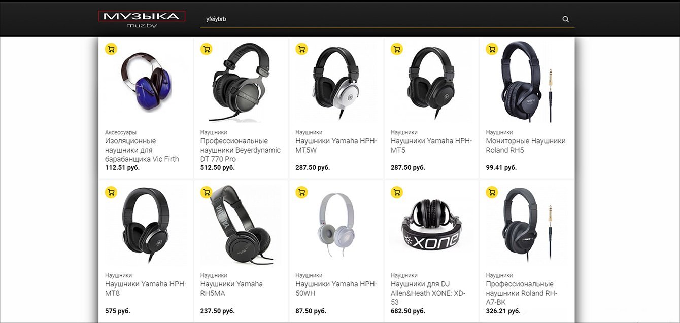Add Vic Firth isolation headphones to cart
Screen dimensions: 680x323
(111, 49)
